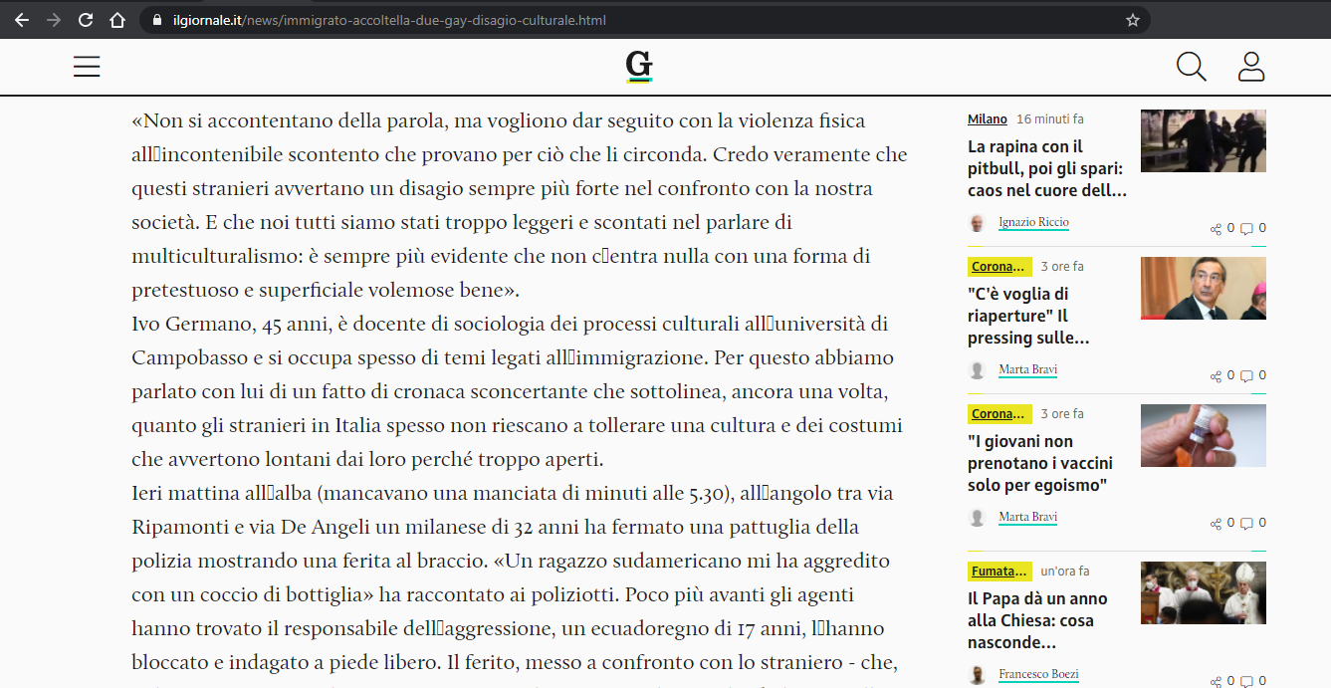This screenshot has height=688, width=1331.
Task: Click the vaccine vial thumbnail
Action: point(1203,435)
